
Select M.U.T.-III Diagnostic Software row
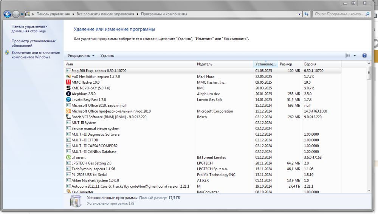pyautogui.click(x=203, y=134)
